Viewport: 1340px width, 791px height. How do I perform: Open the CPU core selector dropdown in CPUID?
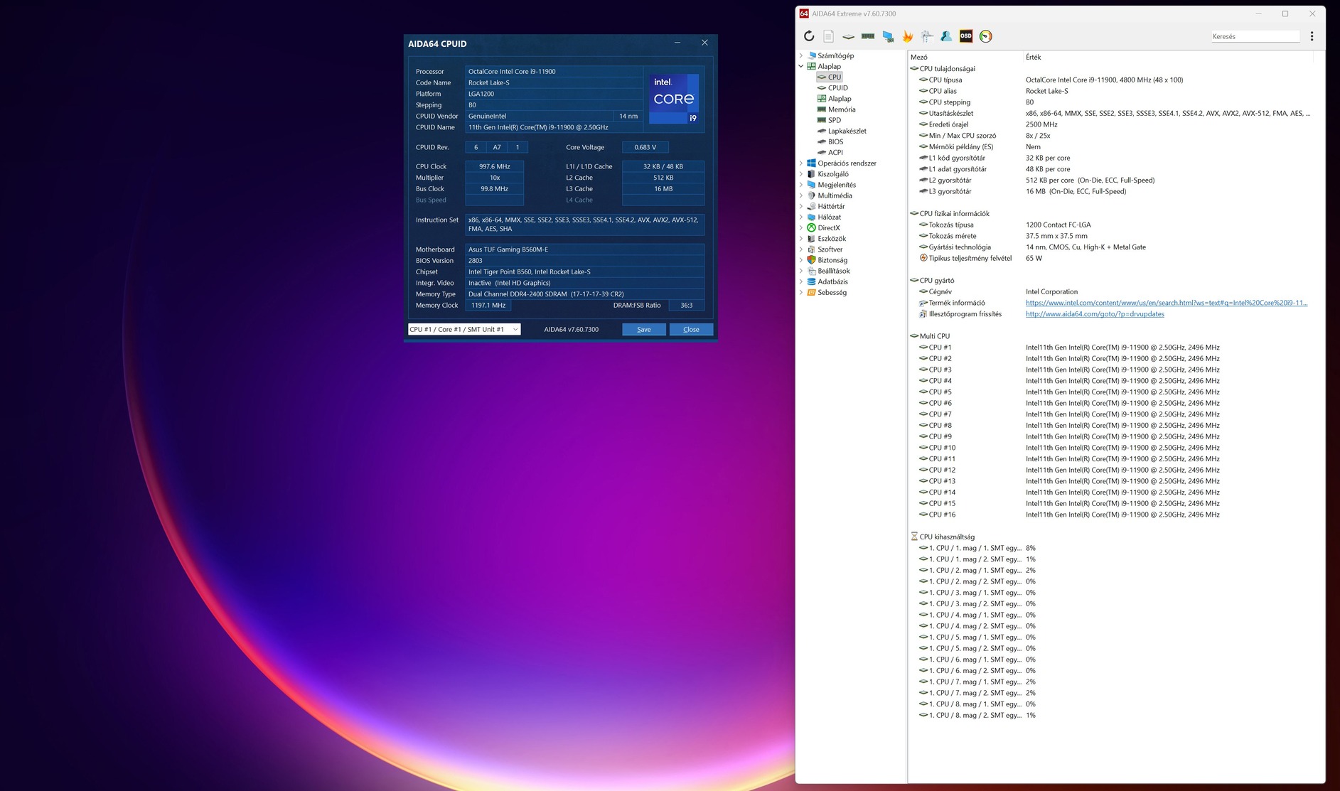tap(464, 329)
